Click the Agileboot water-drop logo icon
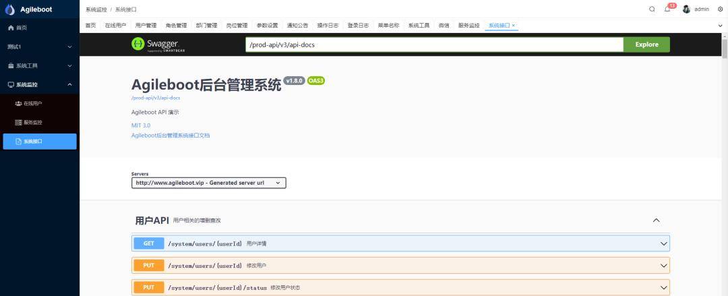 (x=9, y=9)
